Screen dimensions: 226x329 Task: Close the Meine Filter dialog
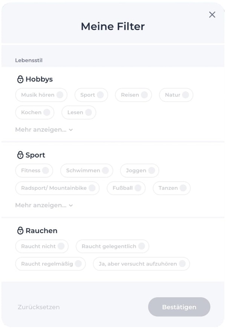(212, 15)
